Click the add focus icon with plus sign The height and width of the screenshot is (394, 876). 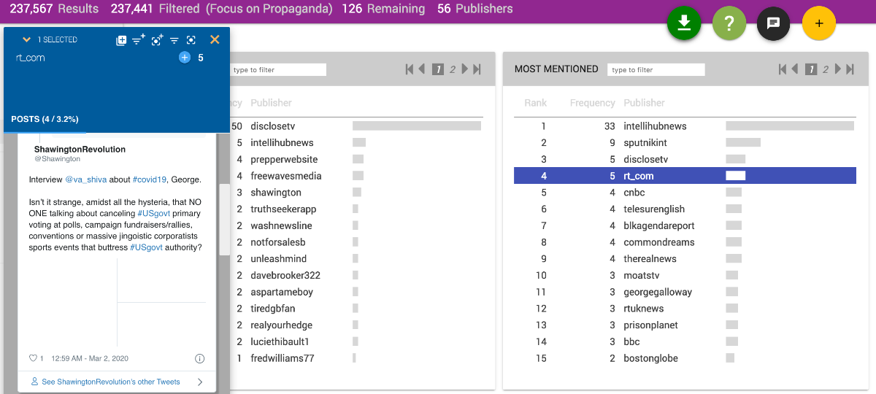pos(157,40)
